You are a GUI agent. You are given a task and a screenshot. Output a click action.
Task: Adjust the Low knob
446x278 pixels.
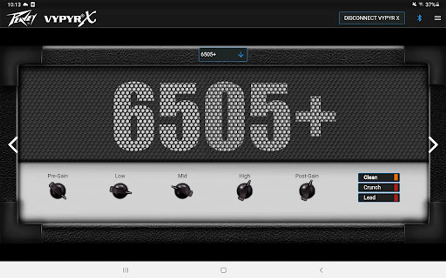tap(120, 191)
